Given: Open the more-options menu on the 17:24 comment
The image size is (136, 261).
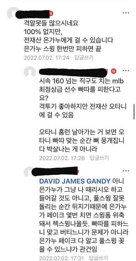Looking at the screenshot, I should (x=126, y=13).
